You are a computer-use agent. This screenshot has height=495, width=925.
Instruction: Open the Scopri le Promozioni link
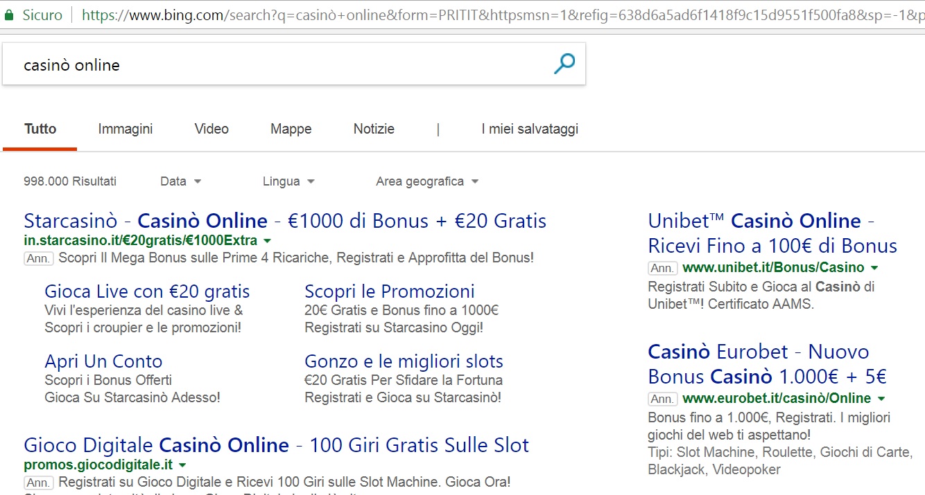(390, 291)
